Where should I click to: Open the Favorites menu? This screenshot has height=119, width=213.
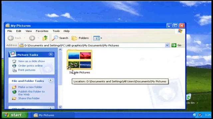pyautogui.click(x=42, y=31)
